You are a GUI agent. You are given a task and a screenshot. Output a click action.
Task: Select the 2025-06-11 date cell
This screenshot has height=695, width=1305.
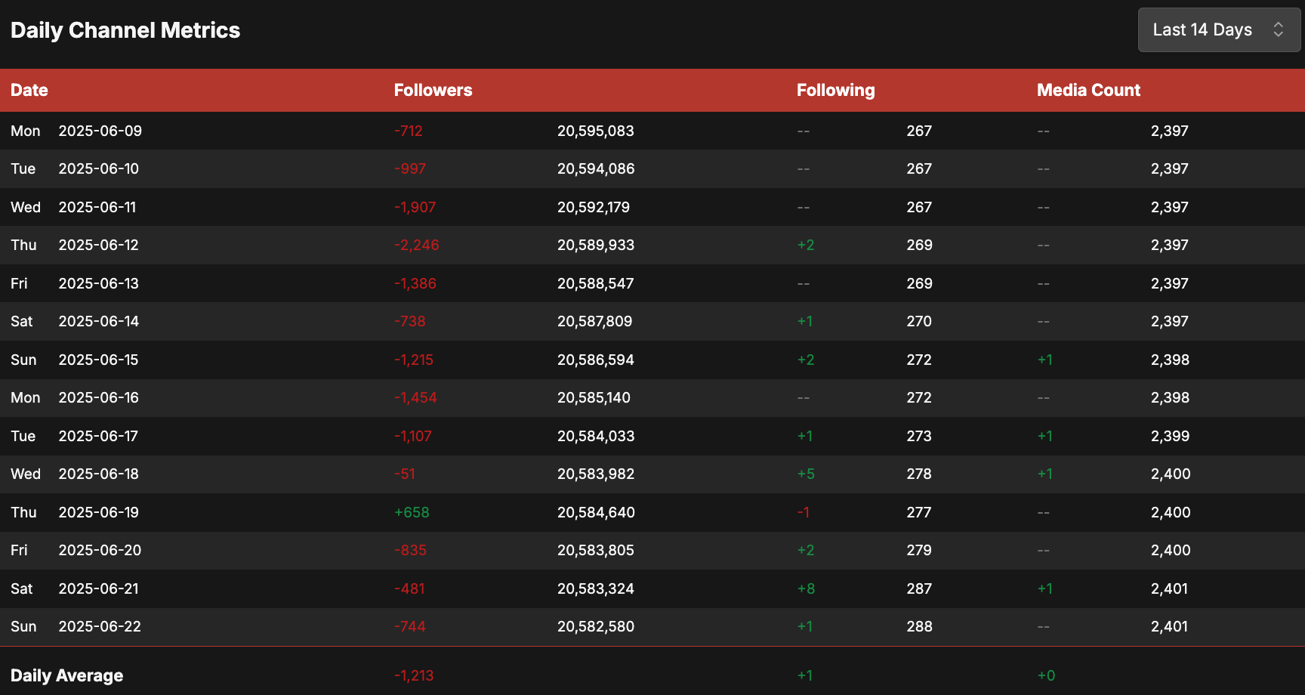[97, 208]
